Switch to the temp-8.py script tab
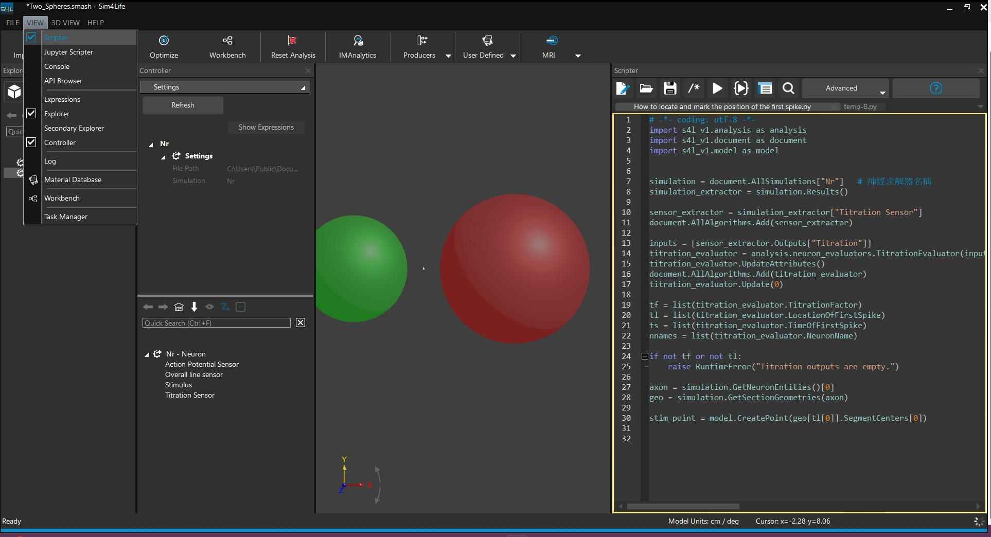991x537 pixels. click(860, 107)
